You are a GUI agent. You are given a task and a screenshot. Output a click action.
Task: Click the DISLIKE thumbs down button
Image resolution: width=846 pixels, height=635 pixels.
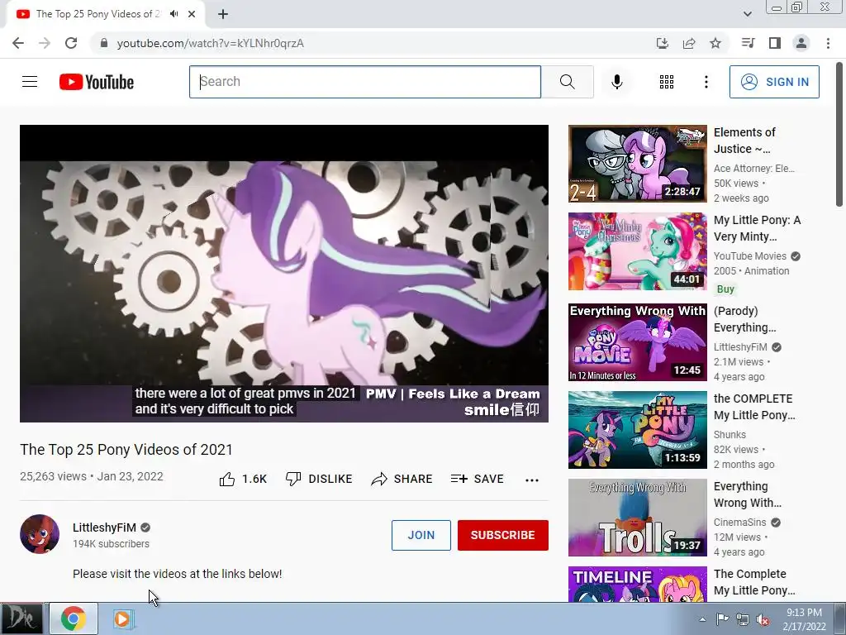pos(319,479)
